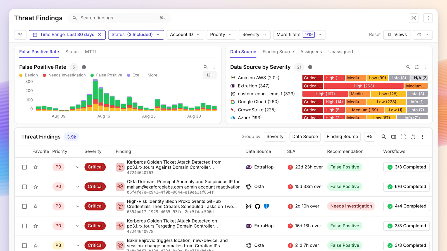
Task: Open Threat Findings table kebab menu
Action: 422,137
